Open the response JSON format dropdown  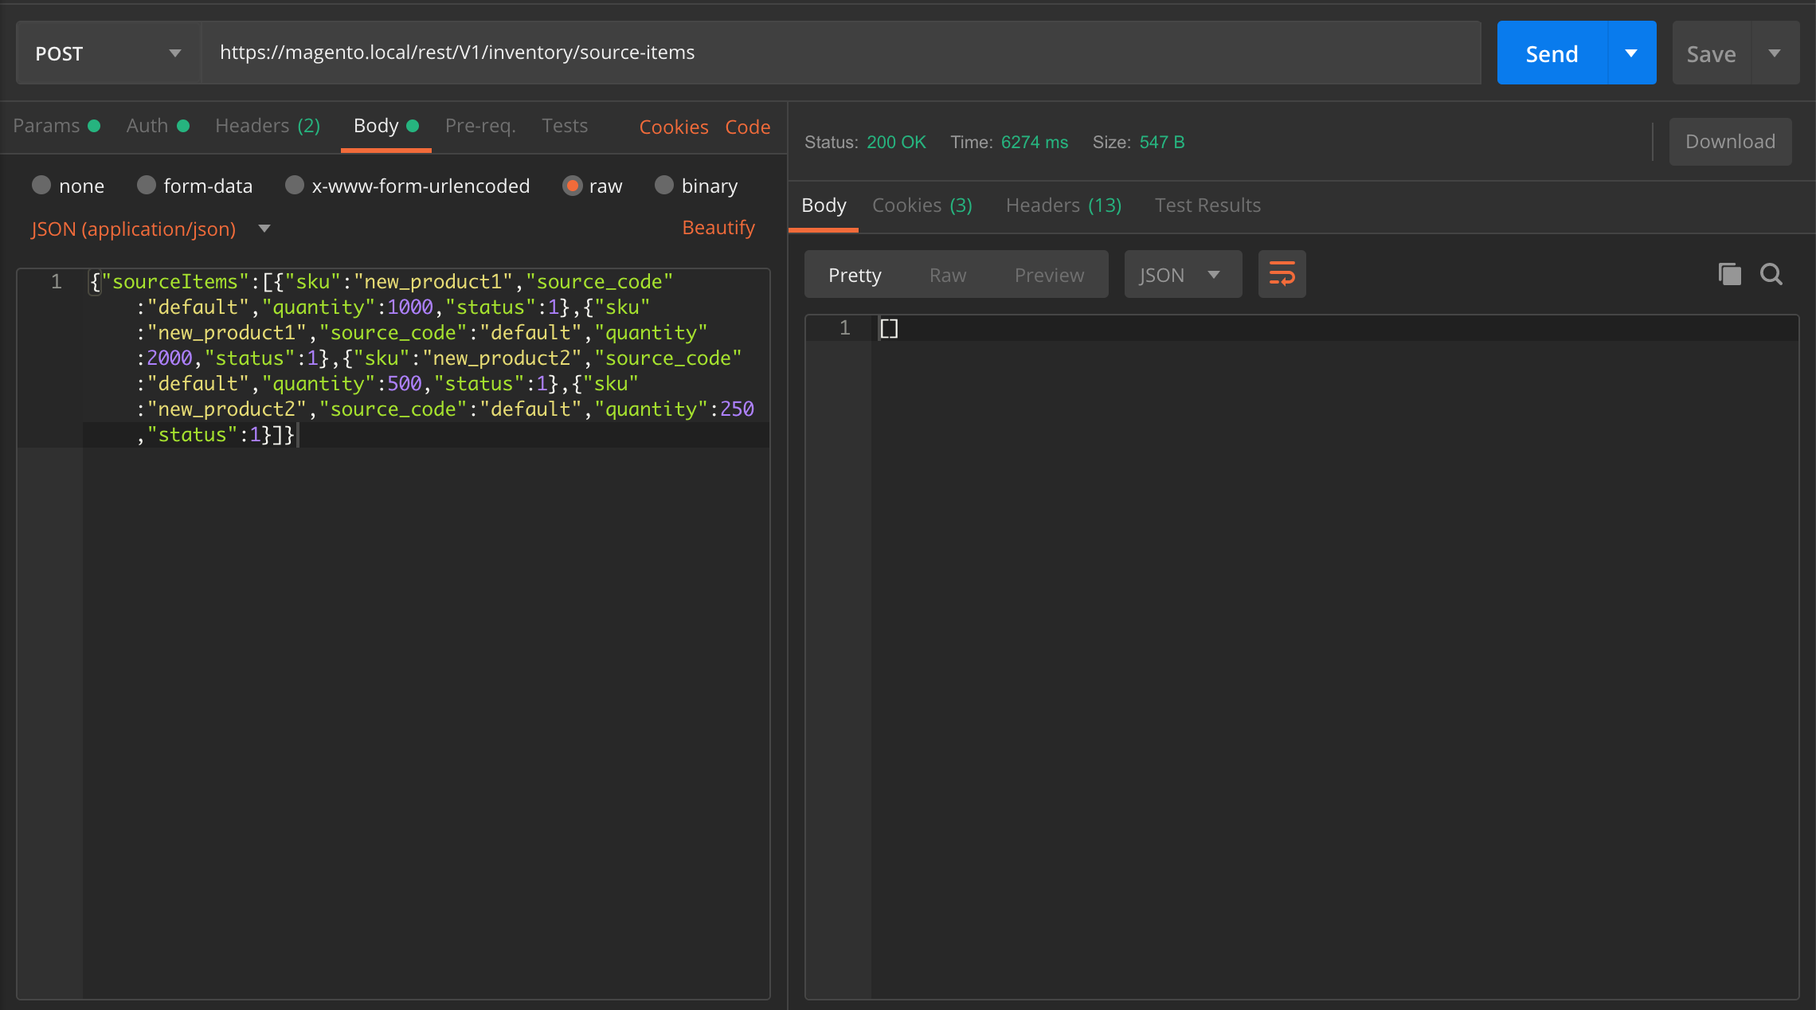pos(1183,274)
